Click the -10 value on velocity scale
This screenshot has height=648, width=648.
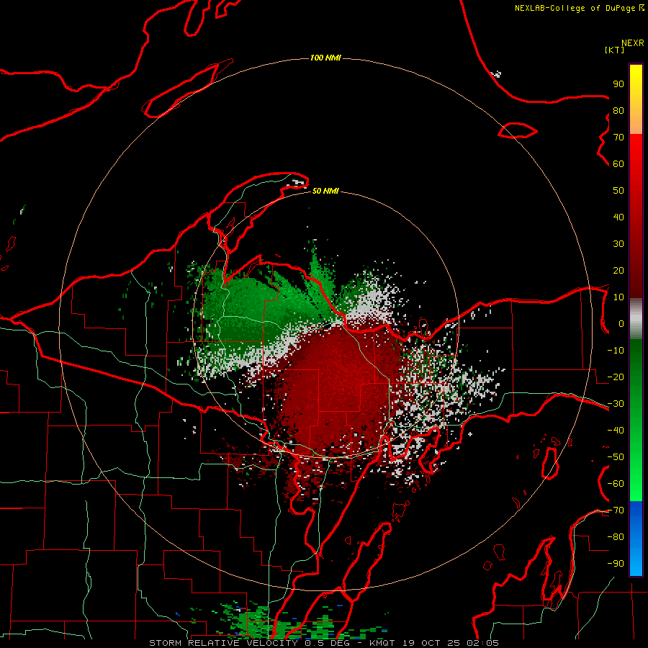[616, 351]
